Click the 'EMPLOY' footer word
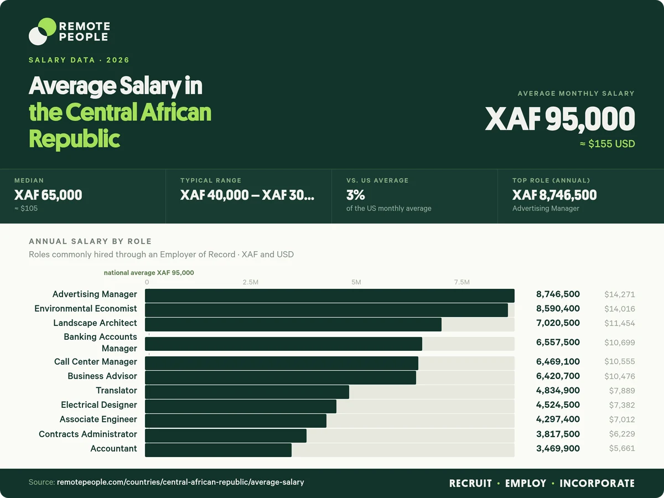 click(x=526, y=484)
